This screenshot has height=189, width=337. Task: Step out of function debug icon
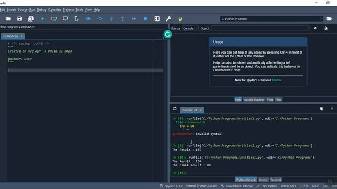(123, 19)
